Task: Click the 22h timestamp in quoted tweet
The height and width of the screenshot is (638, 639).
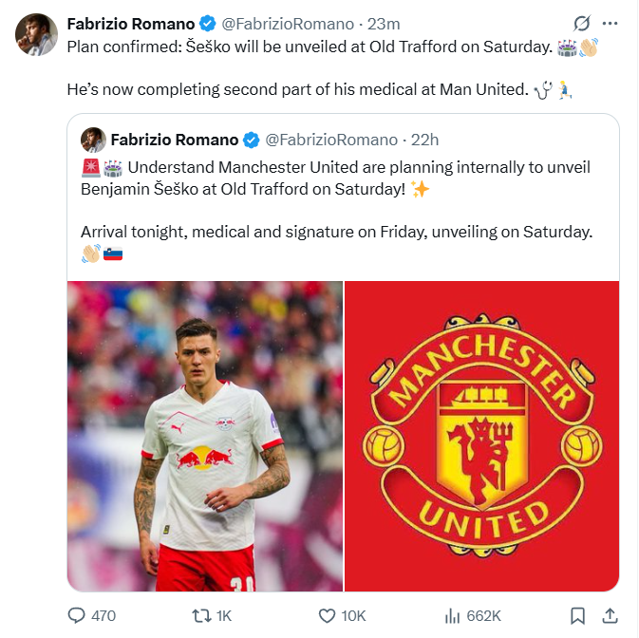Action: point(424,140)
